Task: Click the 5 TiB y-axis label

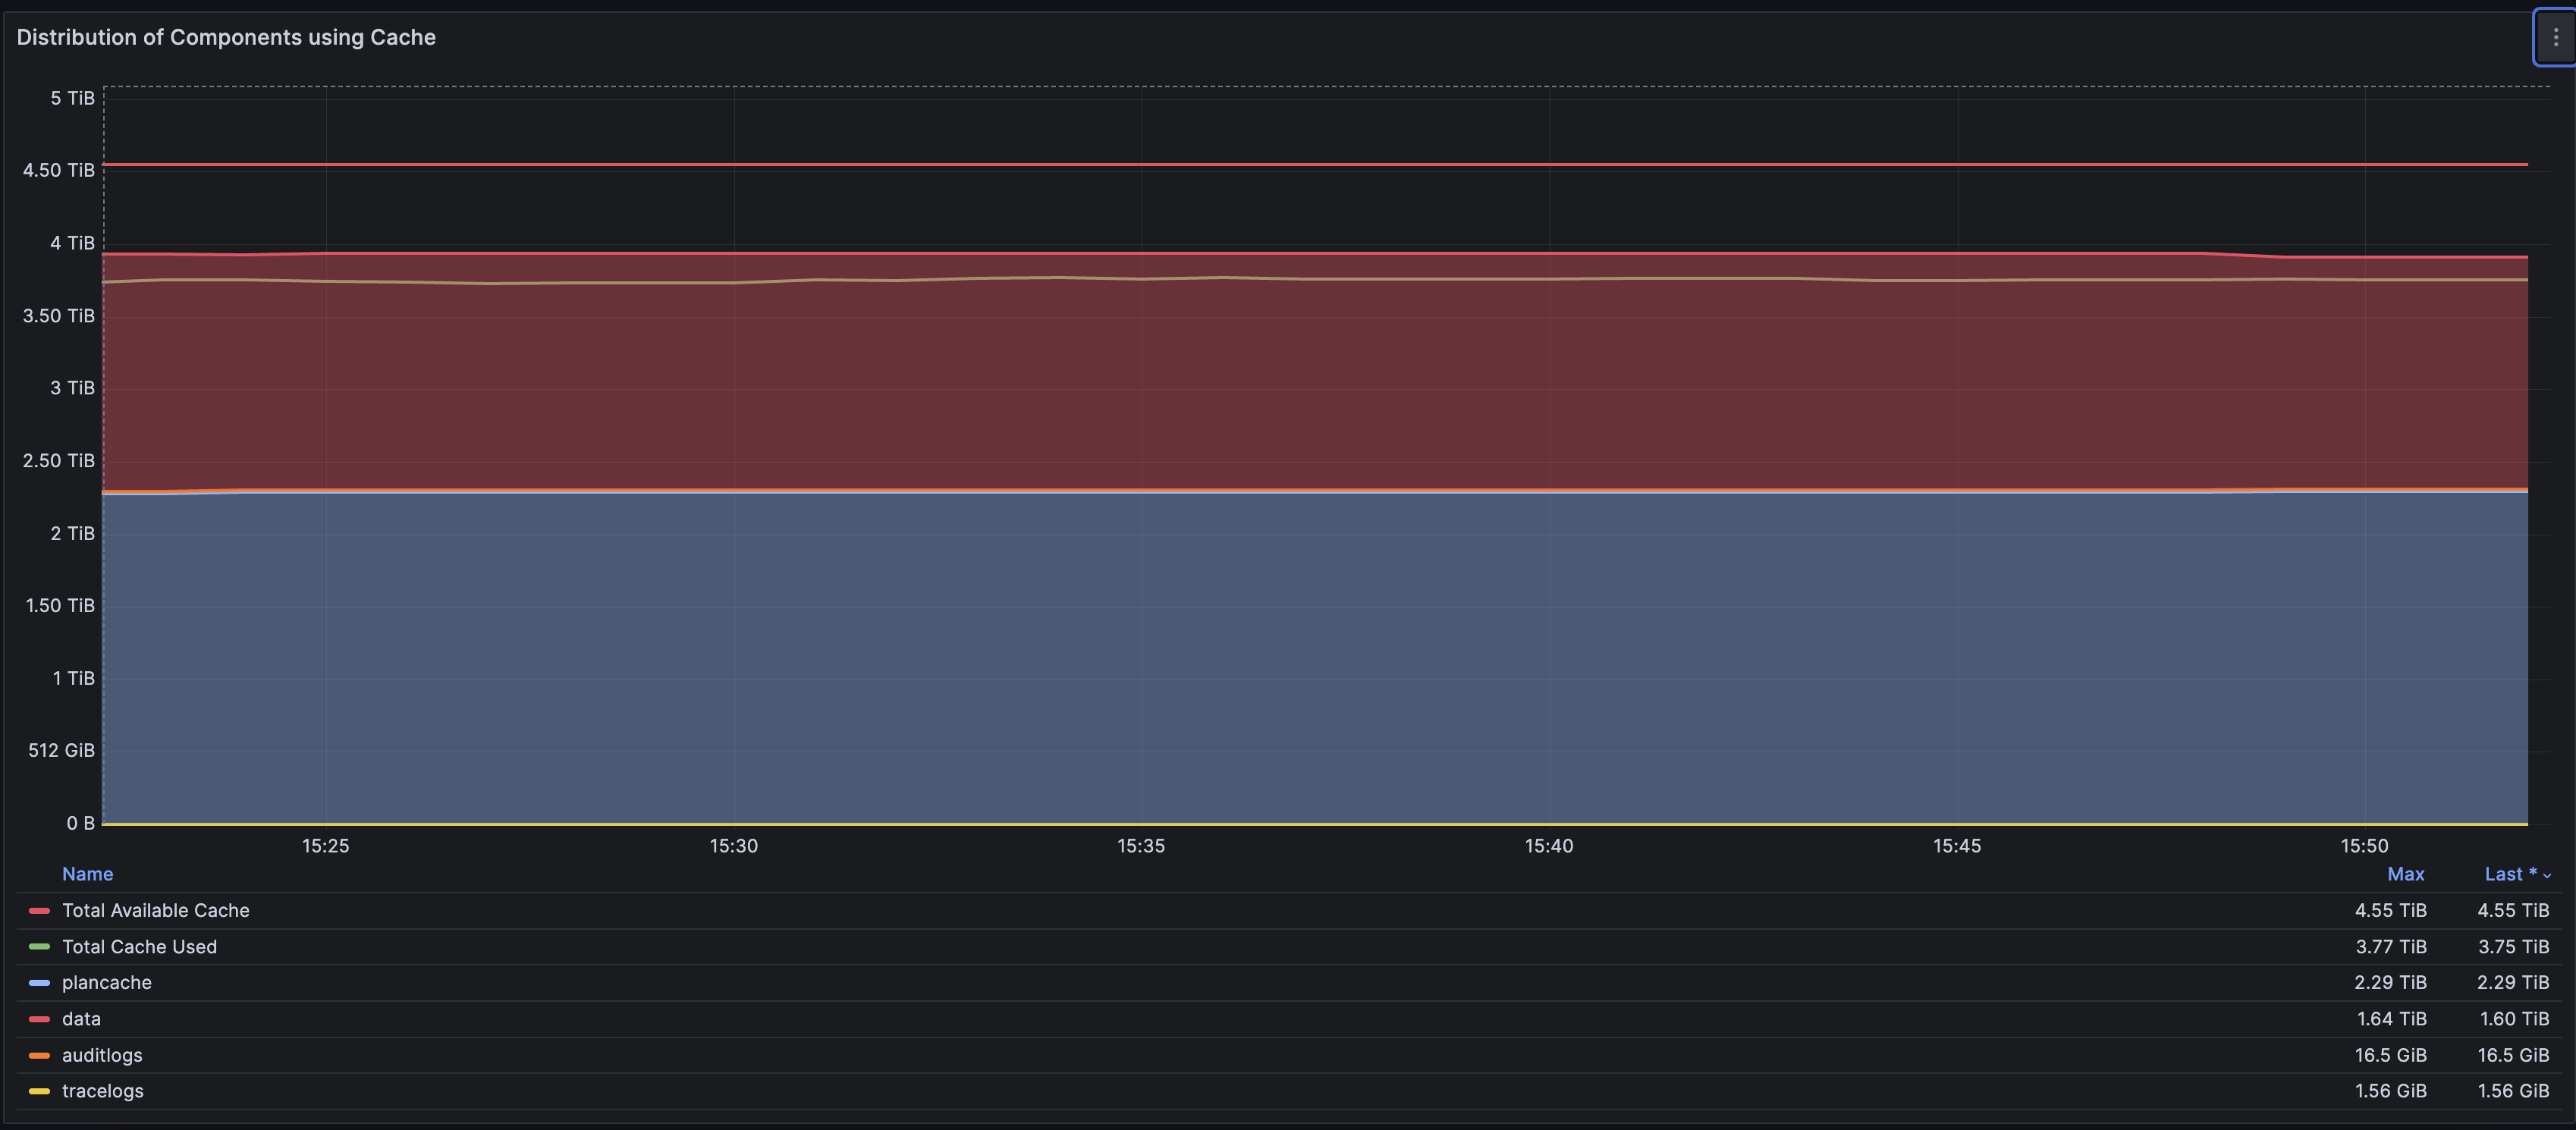Action: 72,98
